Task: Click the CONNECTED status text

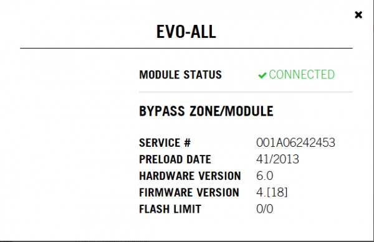Action: pos(302,75)
